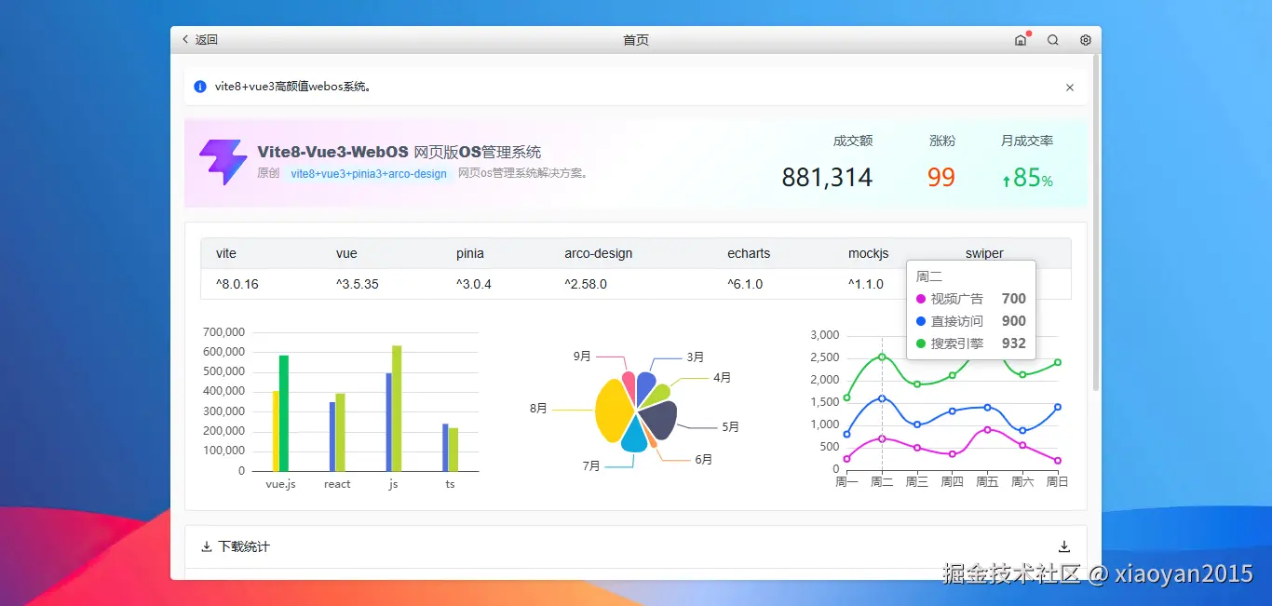Click the 涨粉 value 99
The width and height of the screenshot is (1272, 606).
(941, 177)
